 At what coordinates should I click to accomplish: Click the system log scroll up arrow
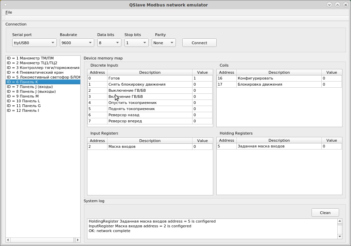tap(340, 221)
